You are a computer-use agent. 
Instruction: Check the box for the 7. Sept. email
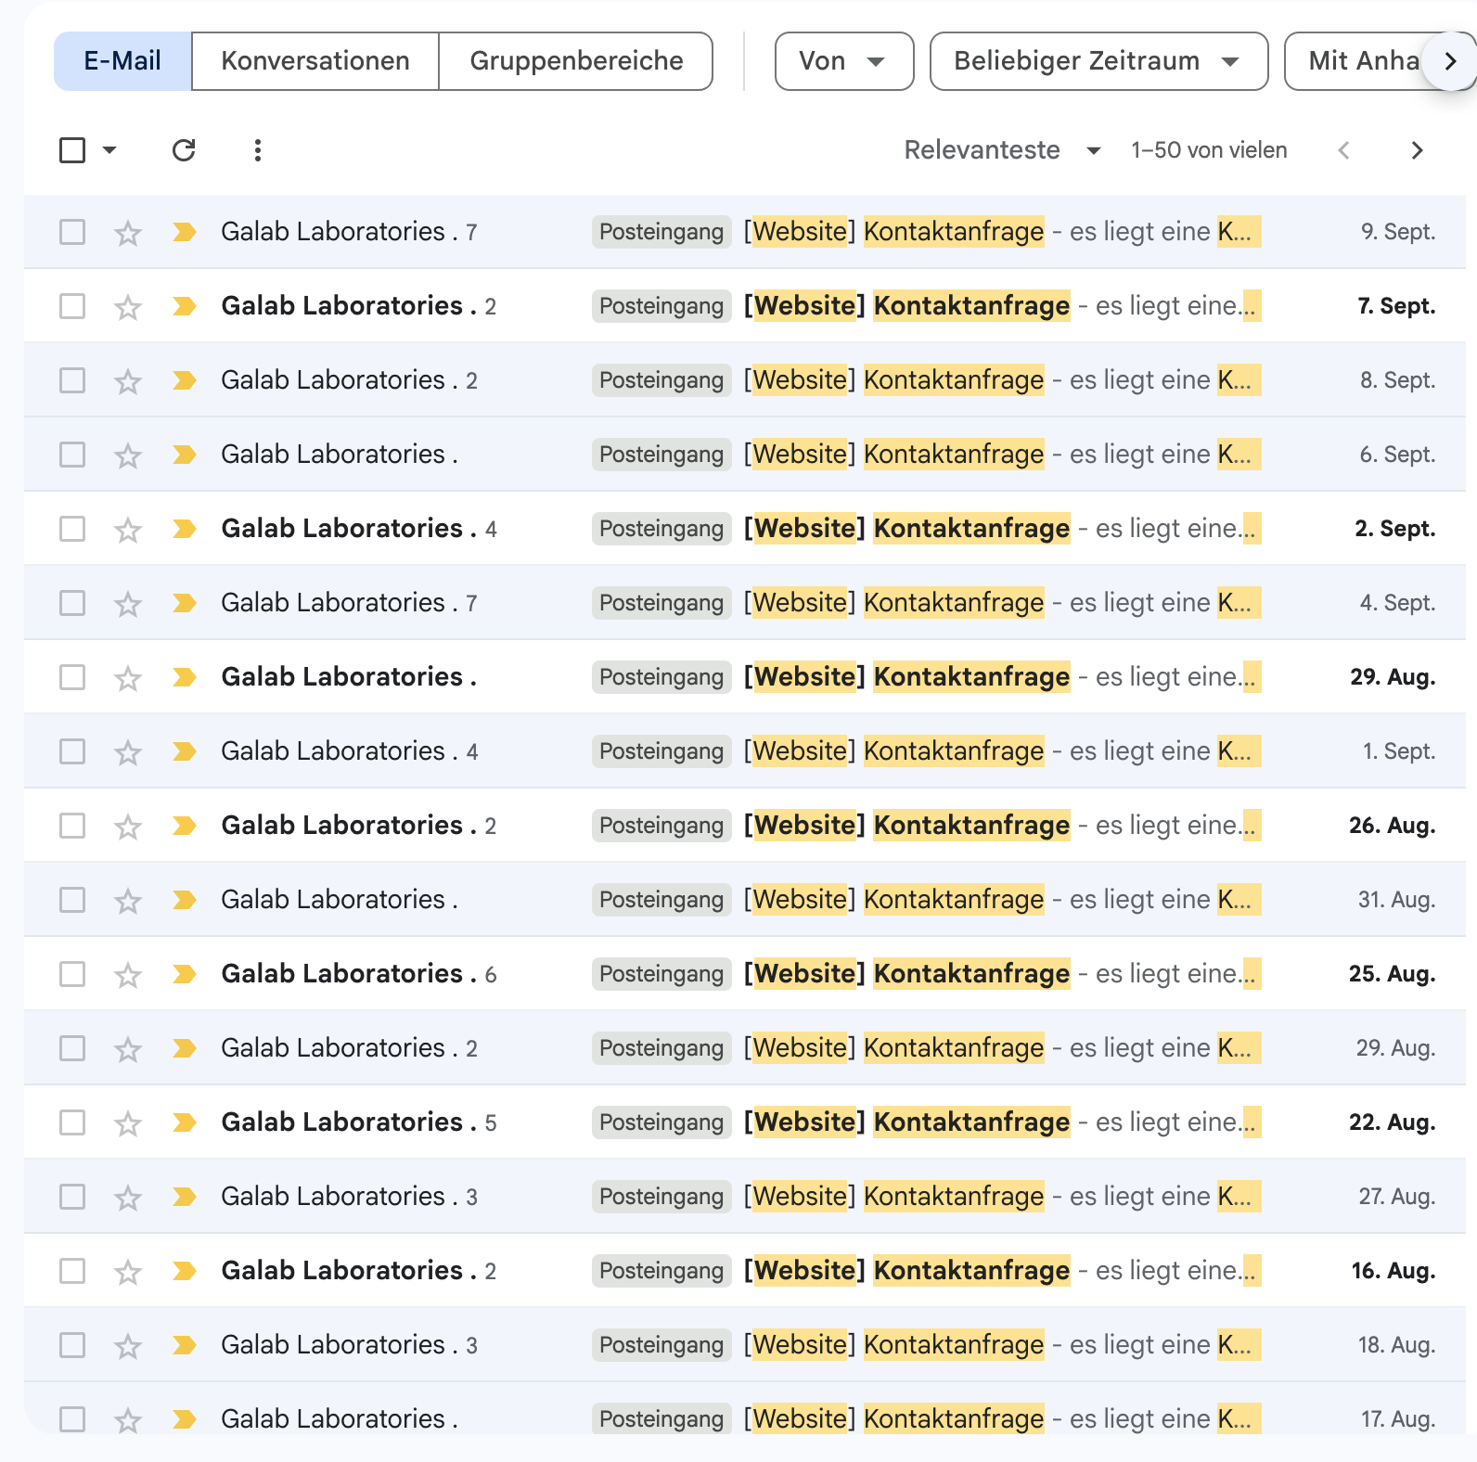72,306
